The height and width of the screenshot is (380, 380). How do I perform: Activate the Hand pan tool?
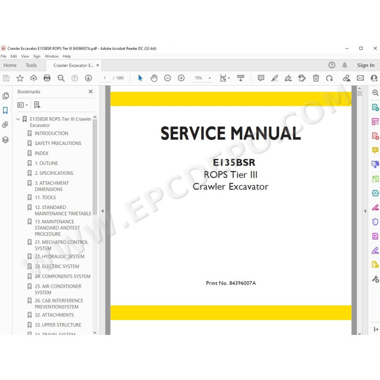154,78
